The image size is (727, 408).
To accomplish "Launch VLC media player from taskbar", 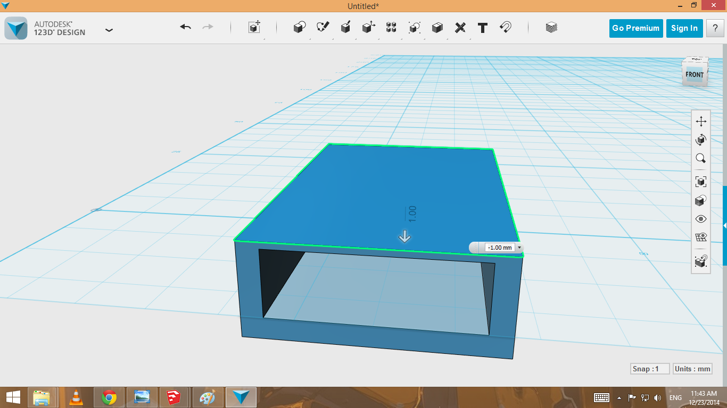I will [76, 397].
